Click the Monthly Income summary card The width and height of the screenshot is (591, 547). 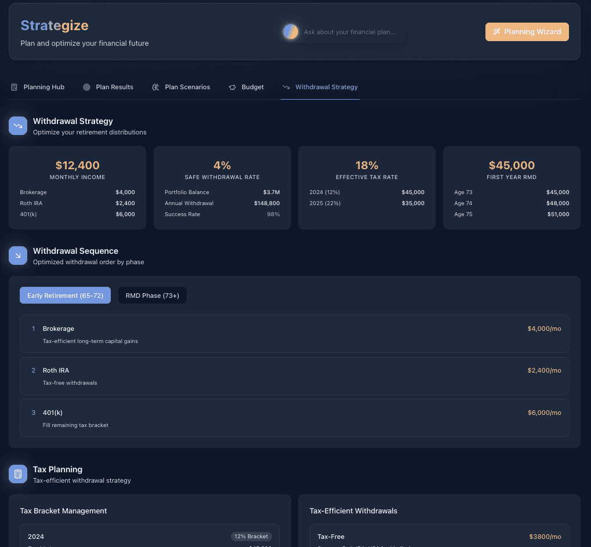coord(77,187)
